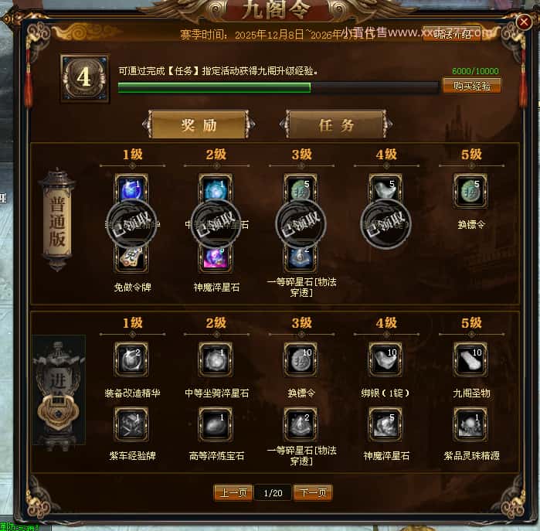Click the advanced 装备改造精华 icon
Screen dimensions: 540x531
131,359
